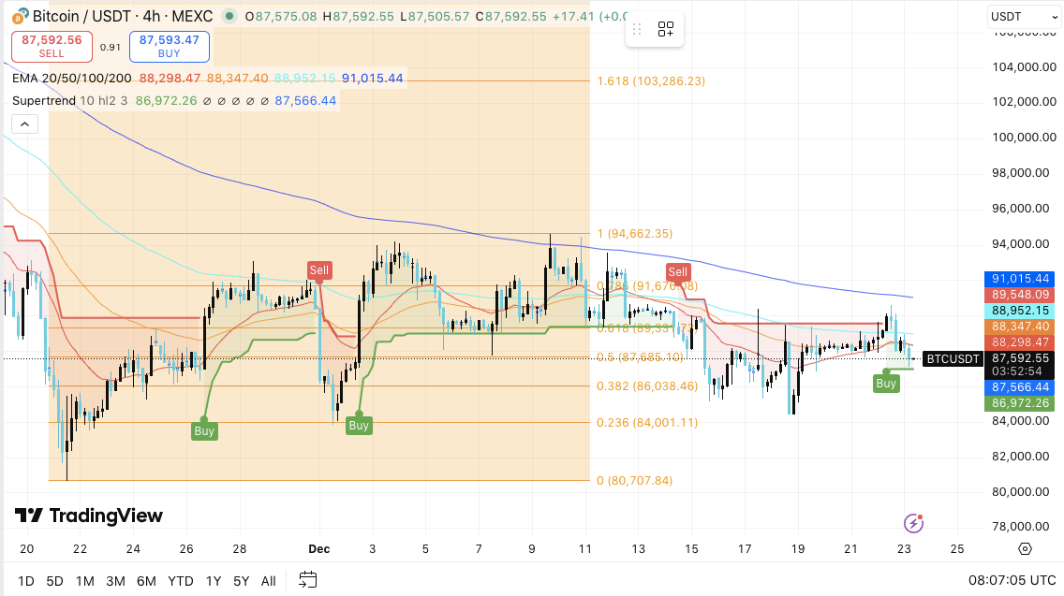Open chart settings hexagon gear icon
Screen dimensions: 1064x596
1025,549
